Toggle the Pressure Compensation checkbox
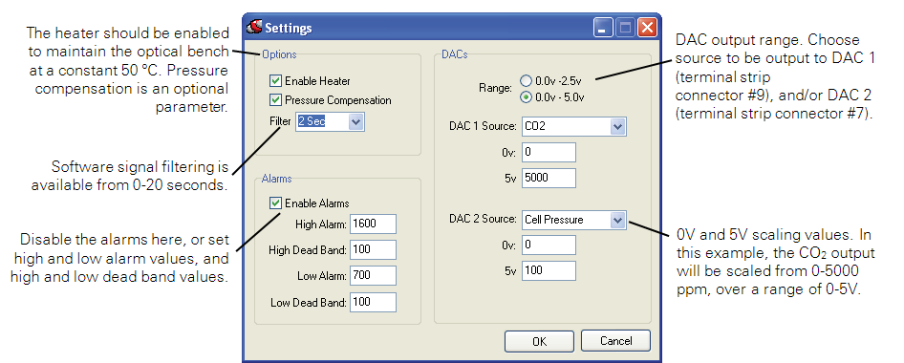 [275, 100]
